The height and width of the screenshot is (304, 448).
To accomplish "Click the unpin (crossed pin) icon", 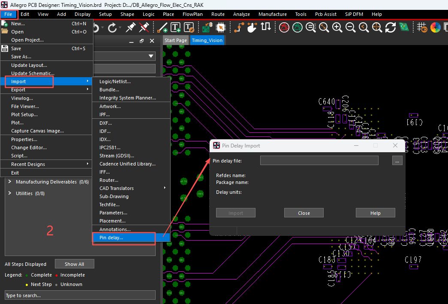I will click(144, 28).
